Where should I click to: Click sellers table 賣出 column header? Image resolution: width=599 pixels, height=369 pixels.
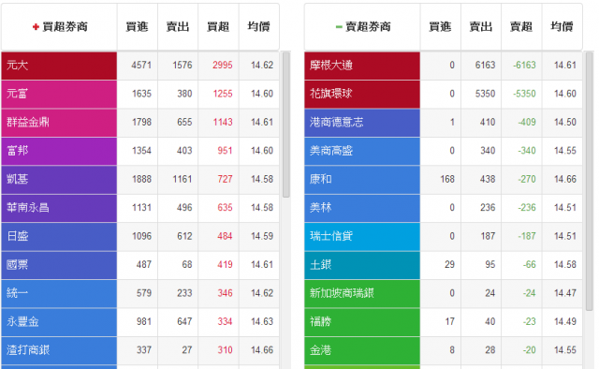[481, 27]
